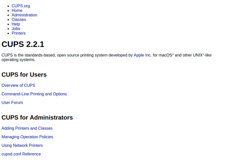The height and width of the screenshot is (165, 227).
Task: Open the CUPS.org link
Action: pos(21,6)
